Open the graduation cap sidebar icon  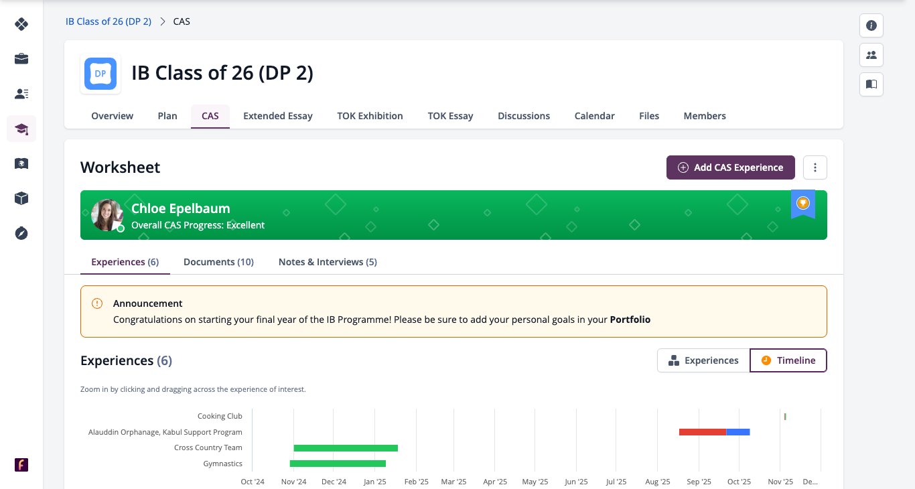[x=21, y=129]
